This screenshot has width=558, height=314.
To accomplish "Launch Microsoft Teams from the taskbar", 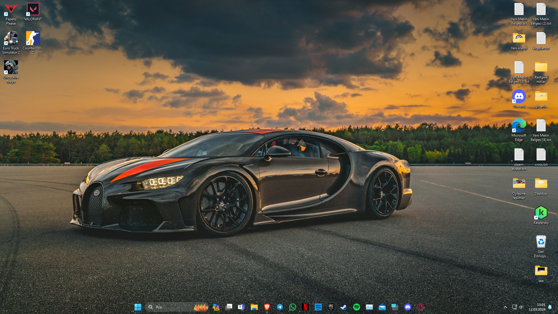I will [x=242, y=307].
